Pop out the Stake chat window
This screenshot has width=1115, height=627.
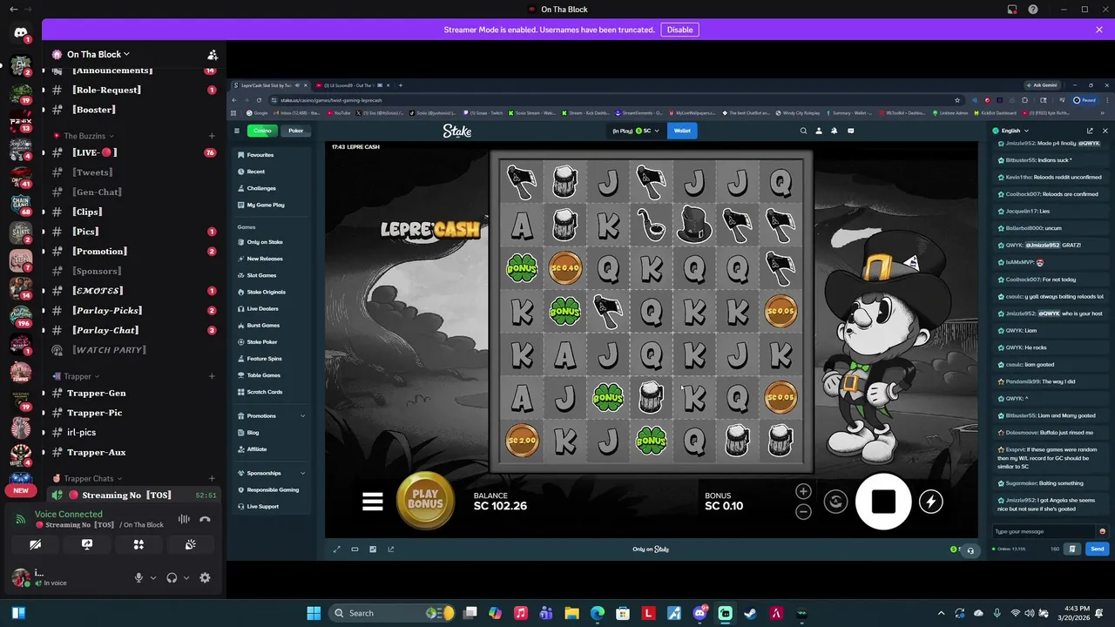click(1090, 131)
